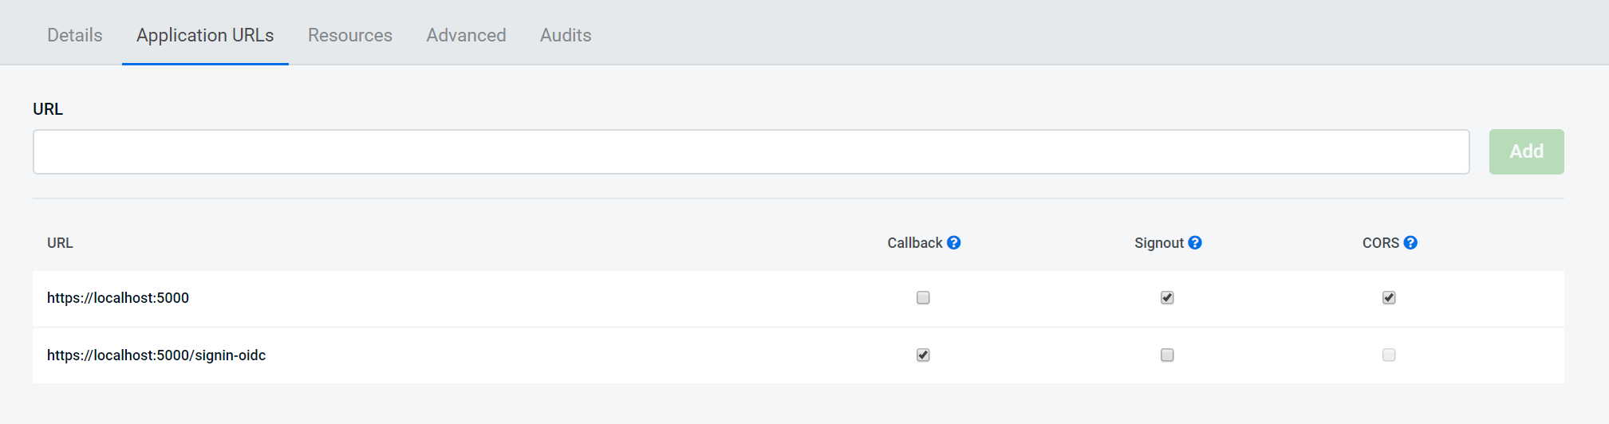Click the green Add button
The width and height of the screenshot is (1609, 424).
pos(1526,151)
